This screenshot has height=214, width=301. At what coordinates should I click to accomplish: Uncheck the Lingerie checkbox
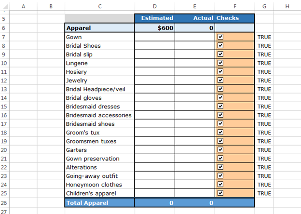pyautogui.click(x=220, y=63)
